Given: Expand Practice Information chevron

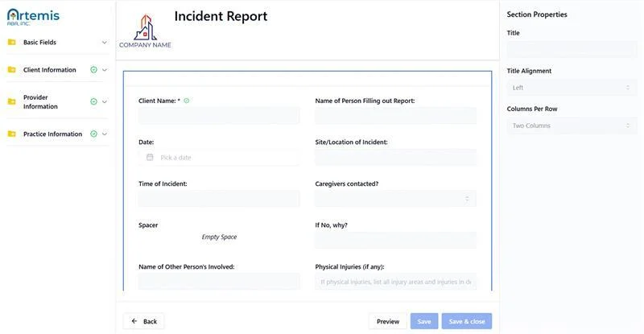Looking at the screenshot, I should point(105,134).
